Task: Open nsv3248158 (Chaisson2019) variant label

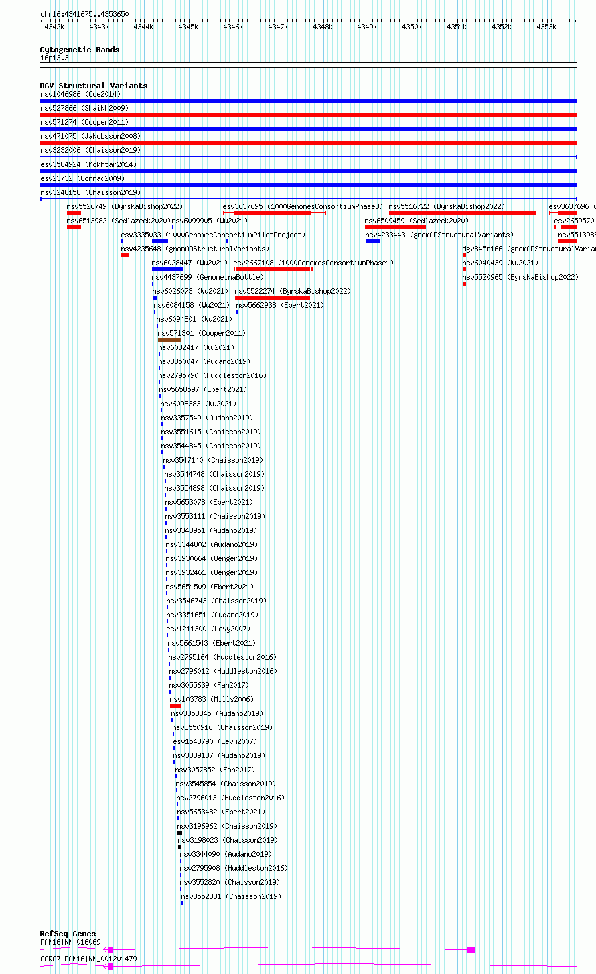Action: (x=90, y=192)
